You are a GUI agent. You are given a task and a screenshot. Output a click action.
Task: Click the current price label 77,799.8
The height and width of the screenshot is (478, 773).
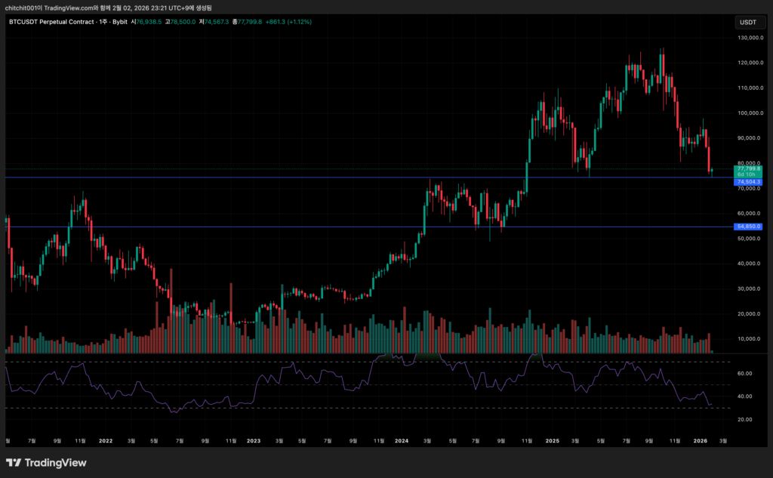point(748,169)
